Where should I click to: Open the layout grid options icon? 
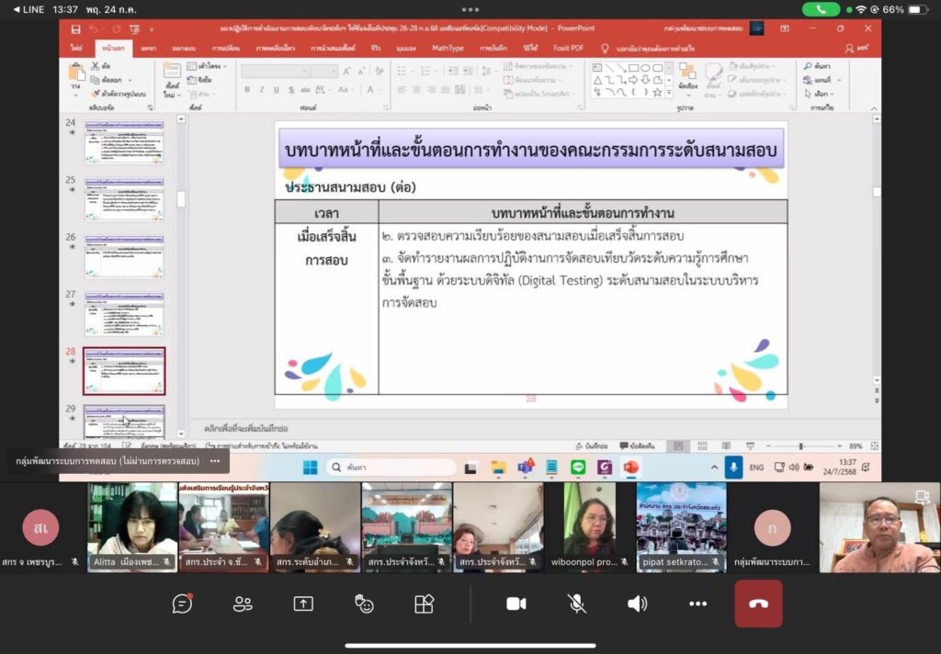pyautogui.click(x=424, y=603)
